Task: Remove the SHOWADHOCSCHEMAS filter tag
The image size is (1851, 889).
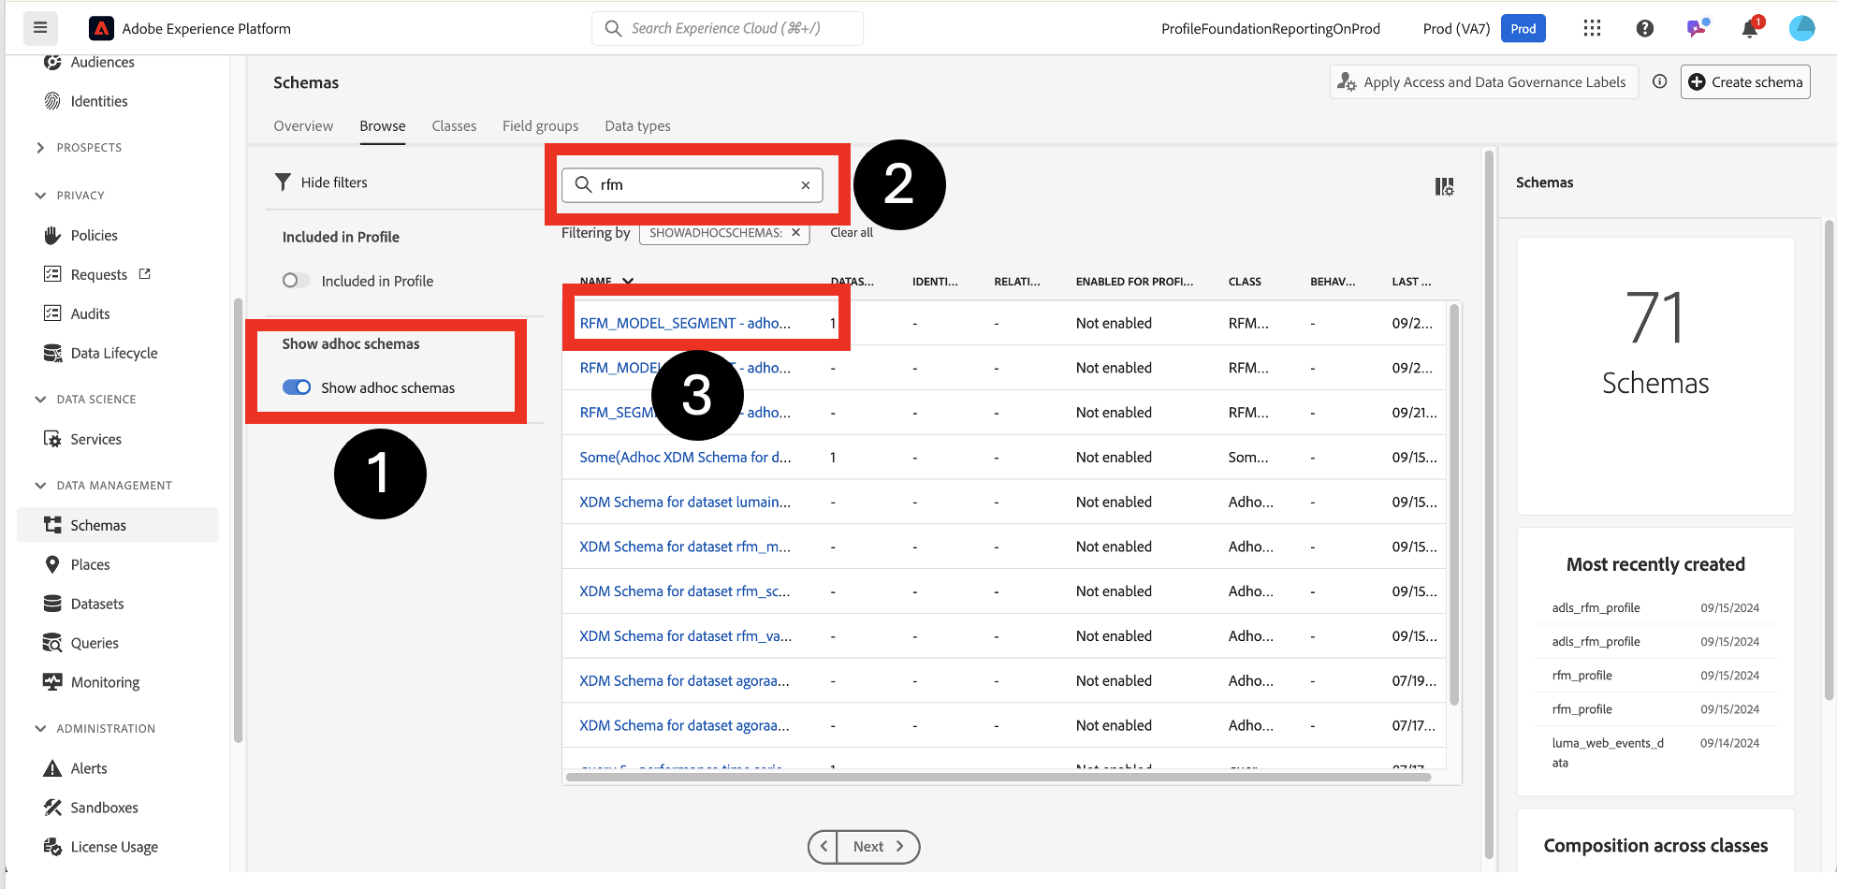Action: pyautogui.click(x=795, y=233)
